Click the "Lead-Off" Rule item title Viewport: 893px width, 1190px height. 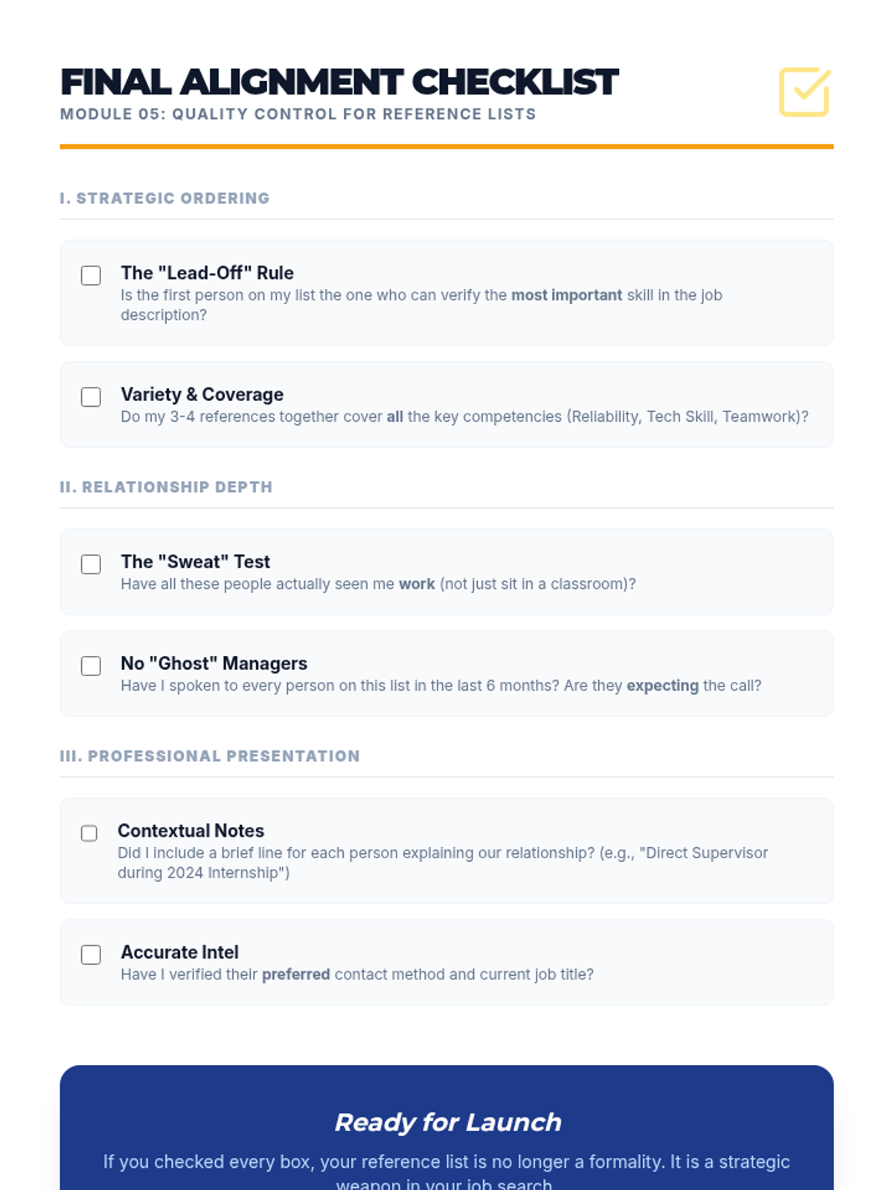click(207, 273)
